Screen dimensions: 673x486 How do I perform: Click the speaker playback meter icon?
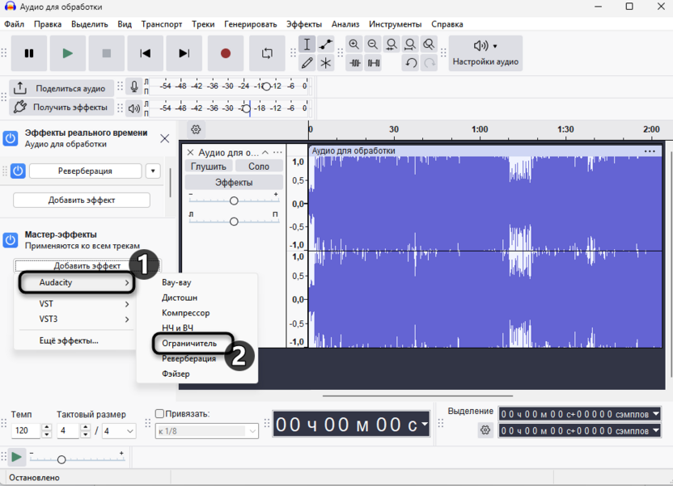[x=134, y=108]
